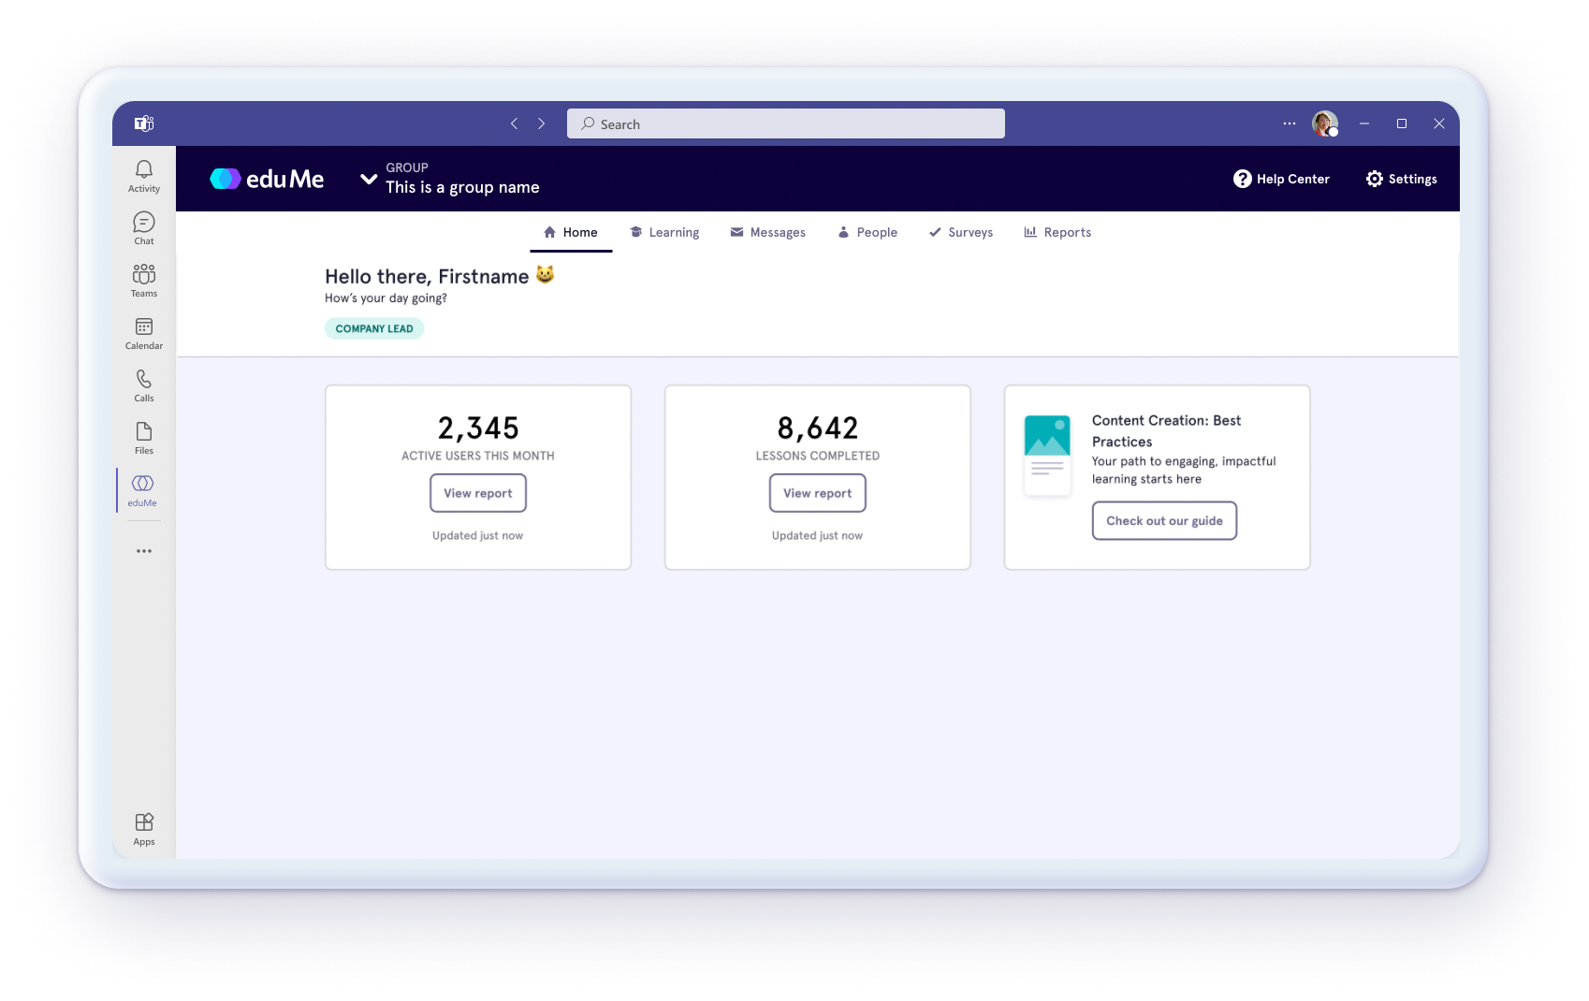The image size is (1589, 1001).
Task: Click Check out our guide button
Action: [1164, 521]
